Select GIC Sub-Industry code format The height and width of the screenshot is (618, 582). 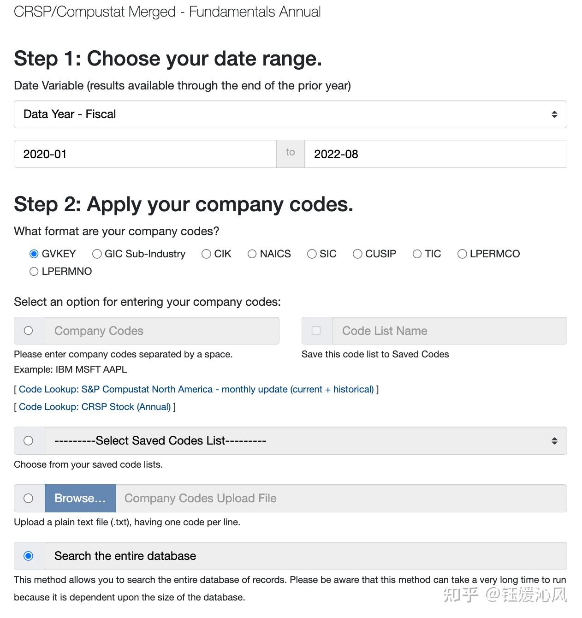[x=97, y=254]
